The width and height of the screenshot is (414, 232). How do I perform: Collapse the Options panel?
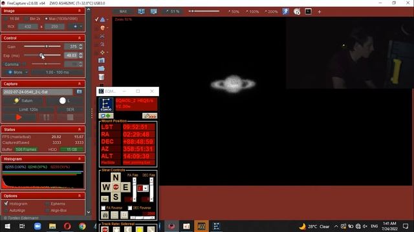point(79,196)
